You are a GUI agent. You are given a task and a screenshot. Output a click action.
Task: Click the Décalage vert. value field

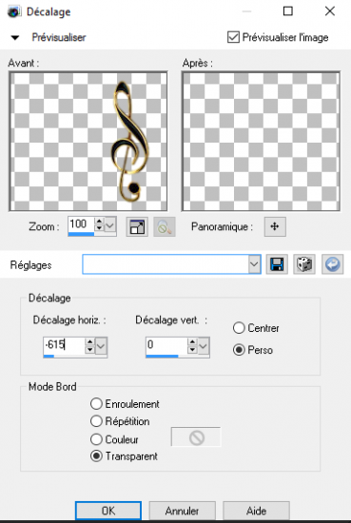tap(166, 345)
